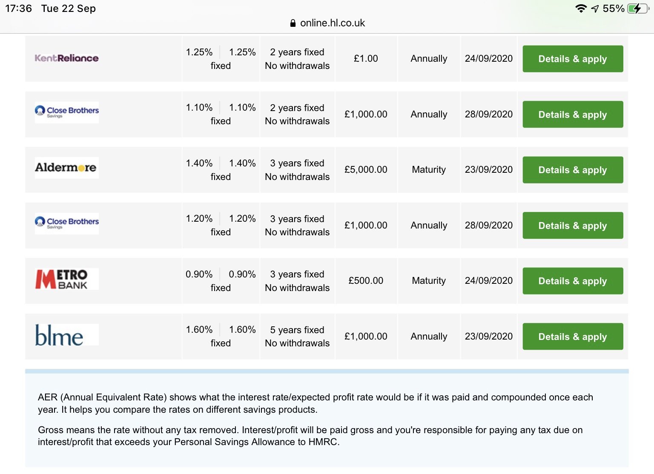Open Details & apply for blme

tap(572, 337)
